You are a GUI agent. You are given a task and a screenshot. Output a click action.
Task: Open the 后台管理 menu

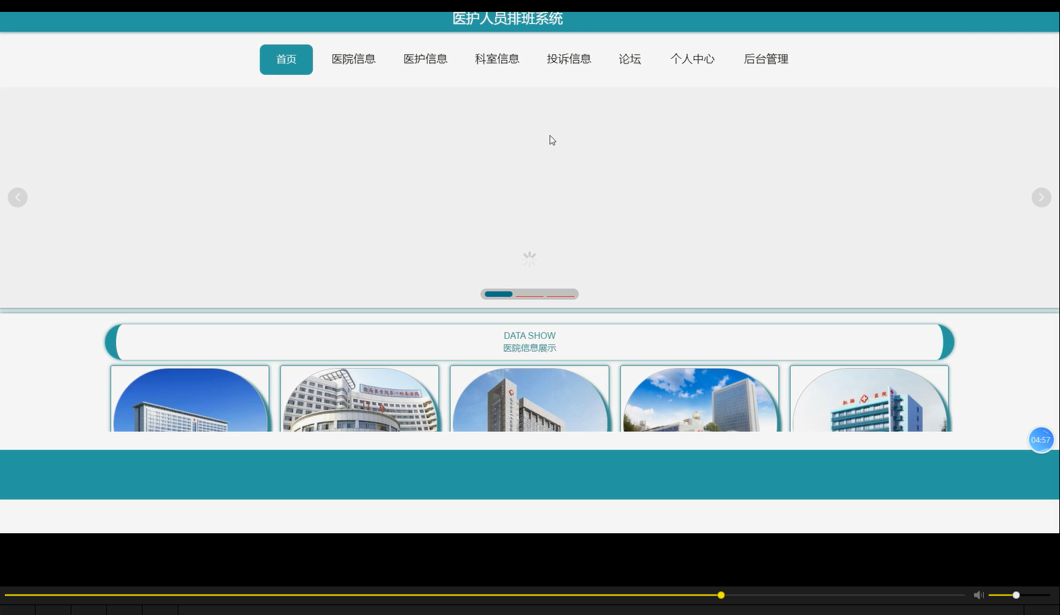766,59
